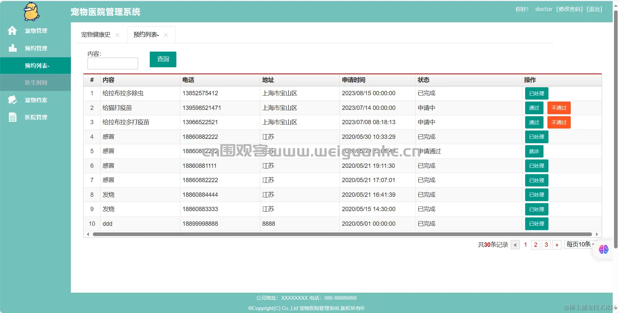The image size is (619, 313).
Task: Click 已处理 for ddd row
Action: pos(537,224)
